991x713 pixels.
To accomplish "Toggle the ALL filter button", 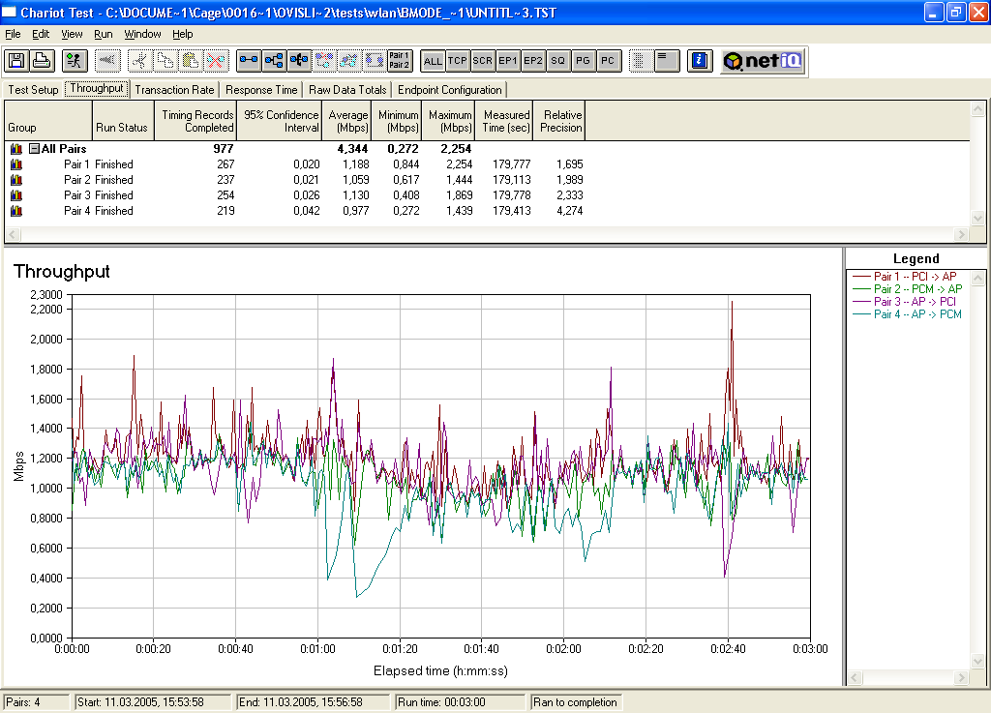I will (433, 61).
